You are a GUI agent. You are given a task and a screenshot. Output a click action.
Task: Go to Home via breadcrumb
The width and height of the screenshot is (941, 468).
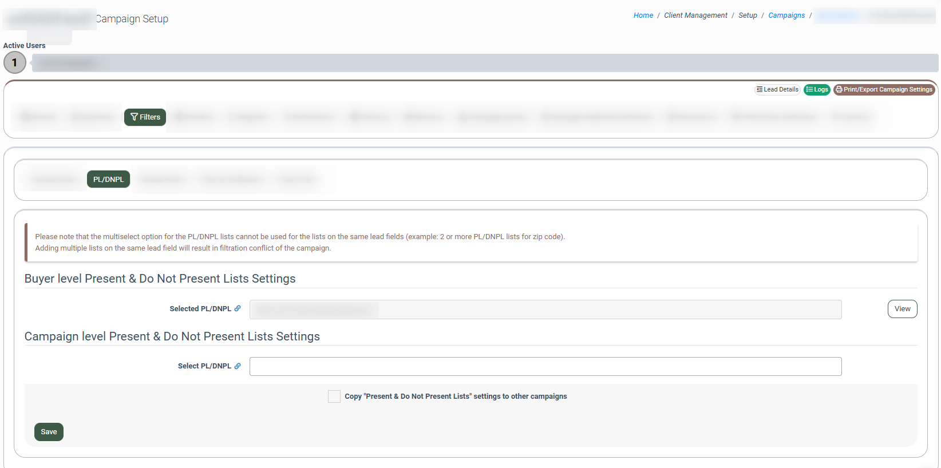[643, 15]
